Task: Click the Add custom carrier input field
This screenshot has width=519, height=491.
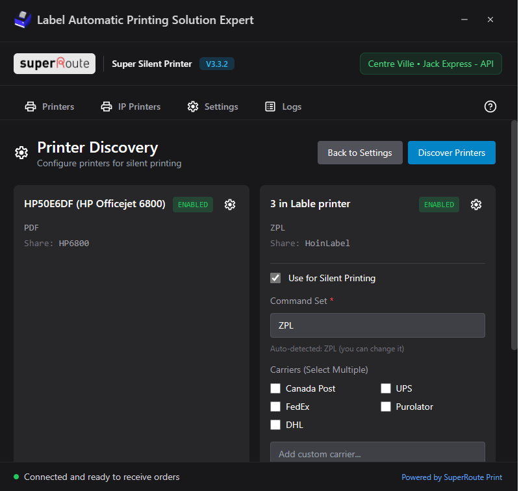Action: pos(377,453)
